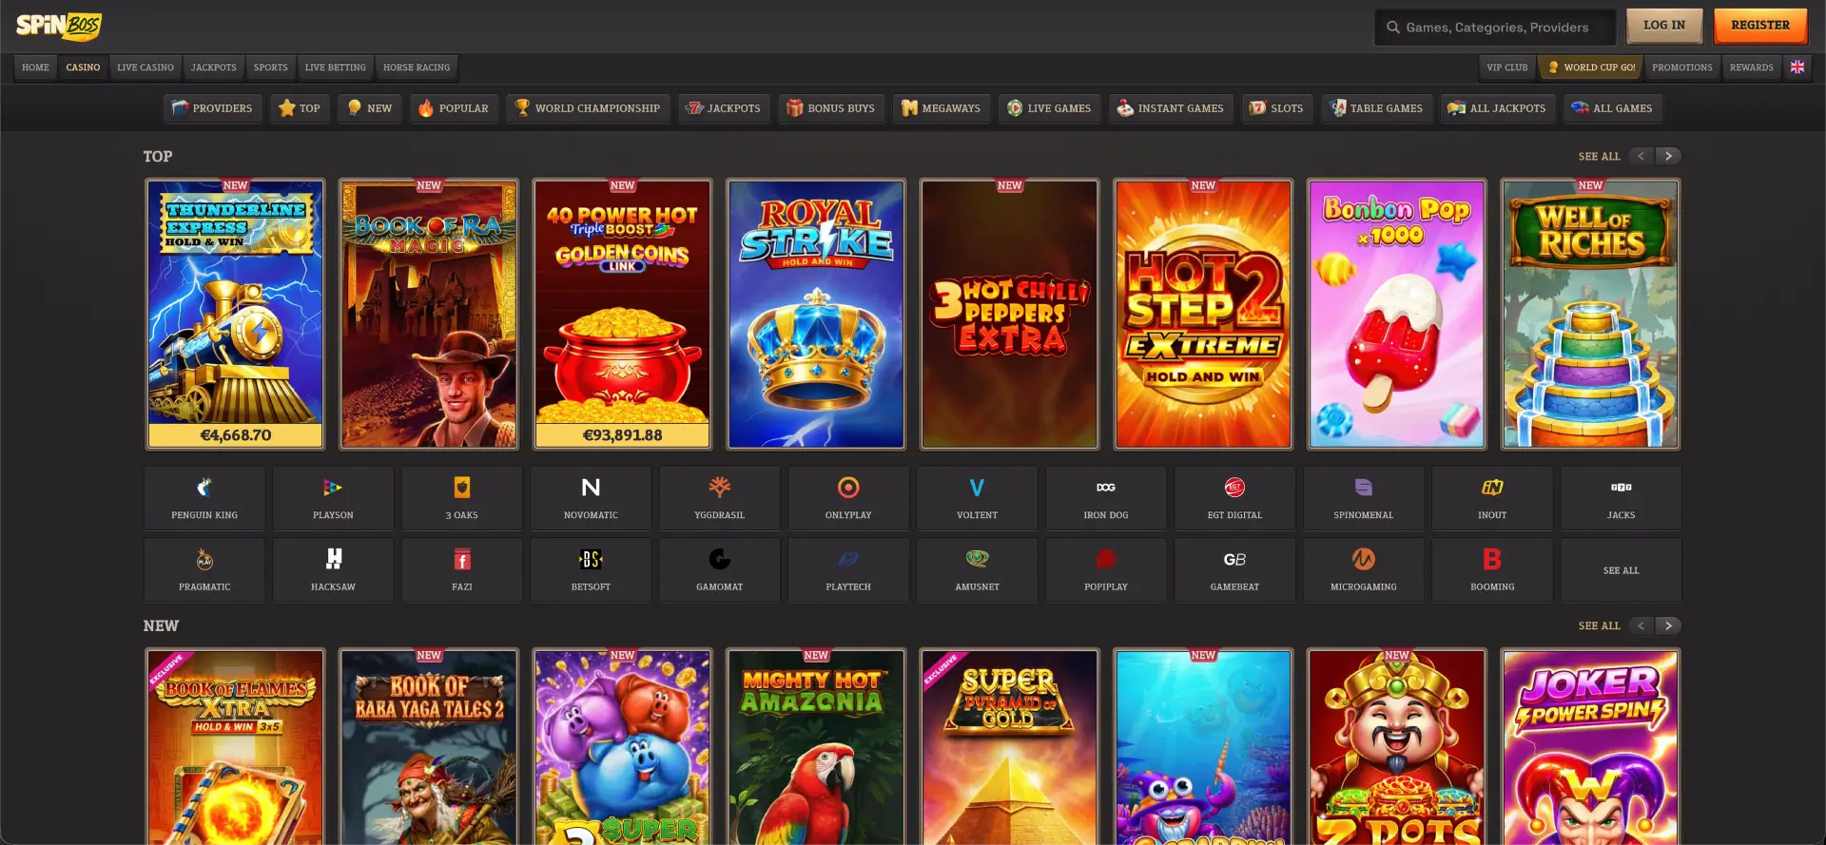Click the SpinBoss logo
Viewport: 1826px width, 845px height.
59,26
